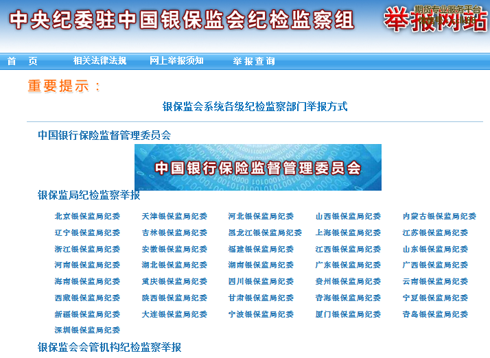The height and width of the screenshot is (358, 490).
Task: Choose 陕西银保监局纪委 link
Action: click(x=174, y=298)
